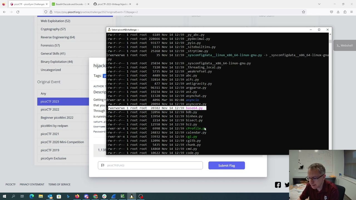
Task: Expand the list-all-tabs dropdown arrow
Action: coord(319,4)
